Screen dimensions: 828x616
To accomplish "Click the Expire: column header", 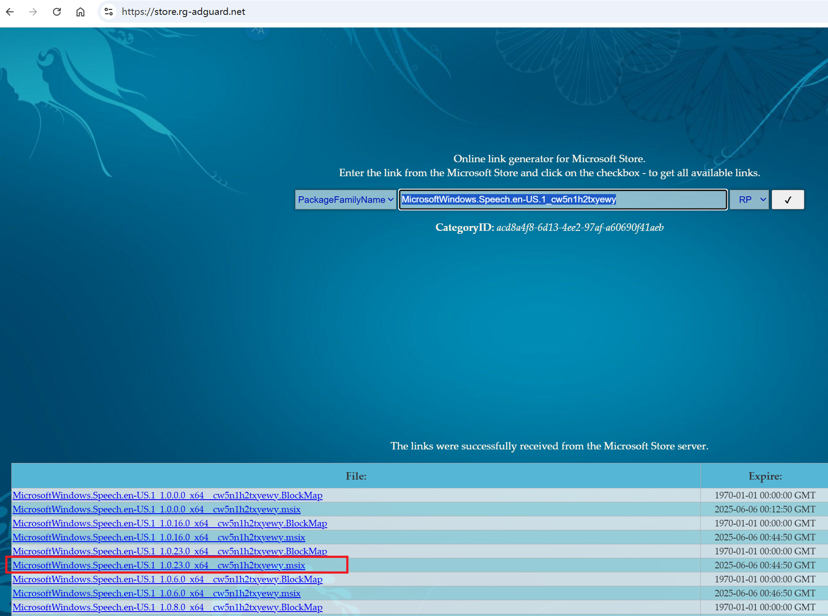I will point(765,476).
